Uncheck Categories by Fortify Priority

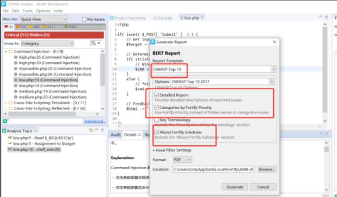pos(157,107)
